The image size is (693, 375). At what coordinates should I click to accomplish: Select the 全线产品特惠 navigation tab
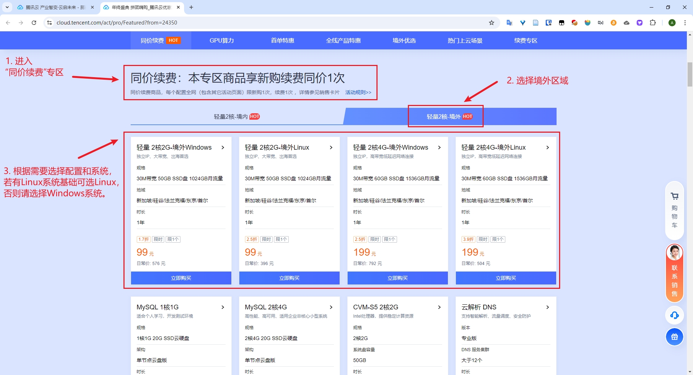[x=343, y=40]
